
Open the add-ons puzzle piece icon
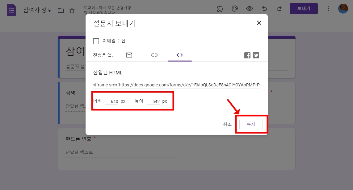pyautogui.click(x=220, y=9)
